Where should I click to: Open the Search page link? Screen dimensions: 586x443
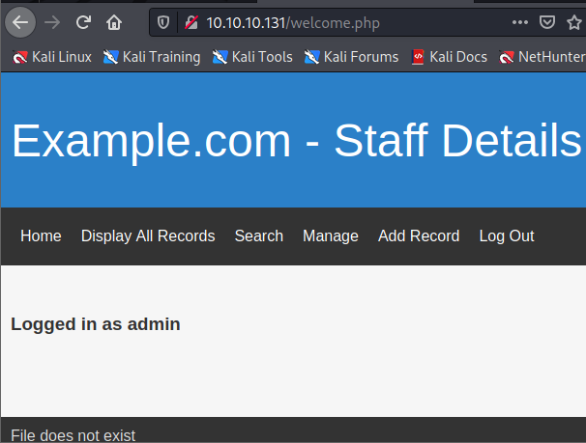258,236
